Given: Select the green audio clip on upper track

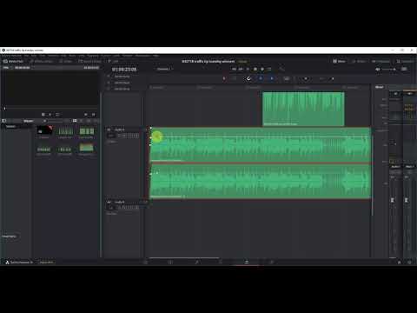Looking at the screenshot, I should [303, 109].
